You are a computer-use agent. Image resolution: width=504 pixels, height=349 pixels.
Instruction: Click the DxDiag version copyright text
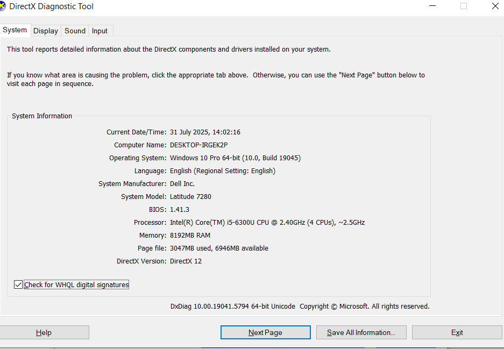pos(300,307)
